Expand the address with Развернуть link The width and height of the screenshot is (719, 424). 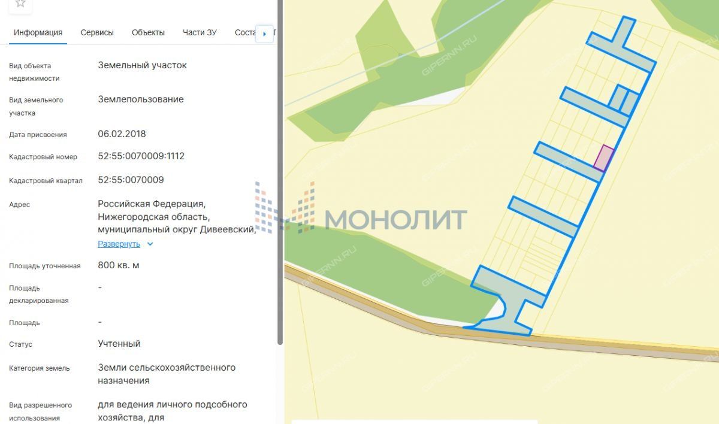119,244
